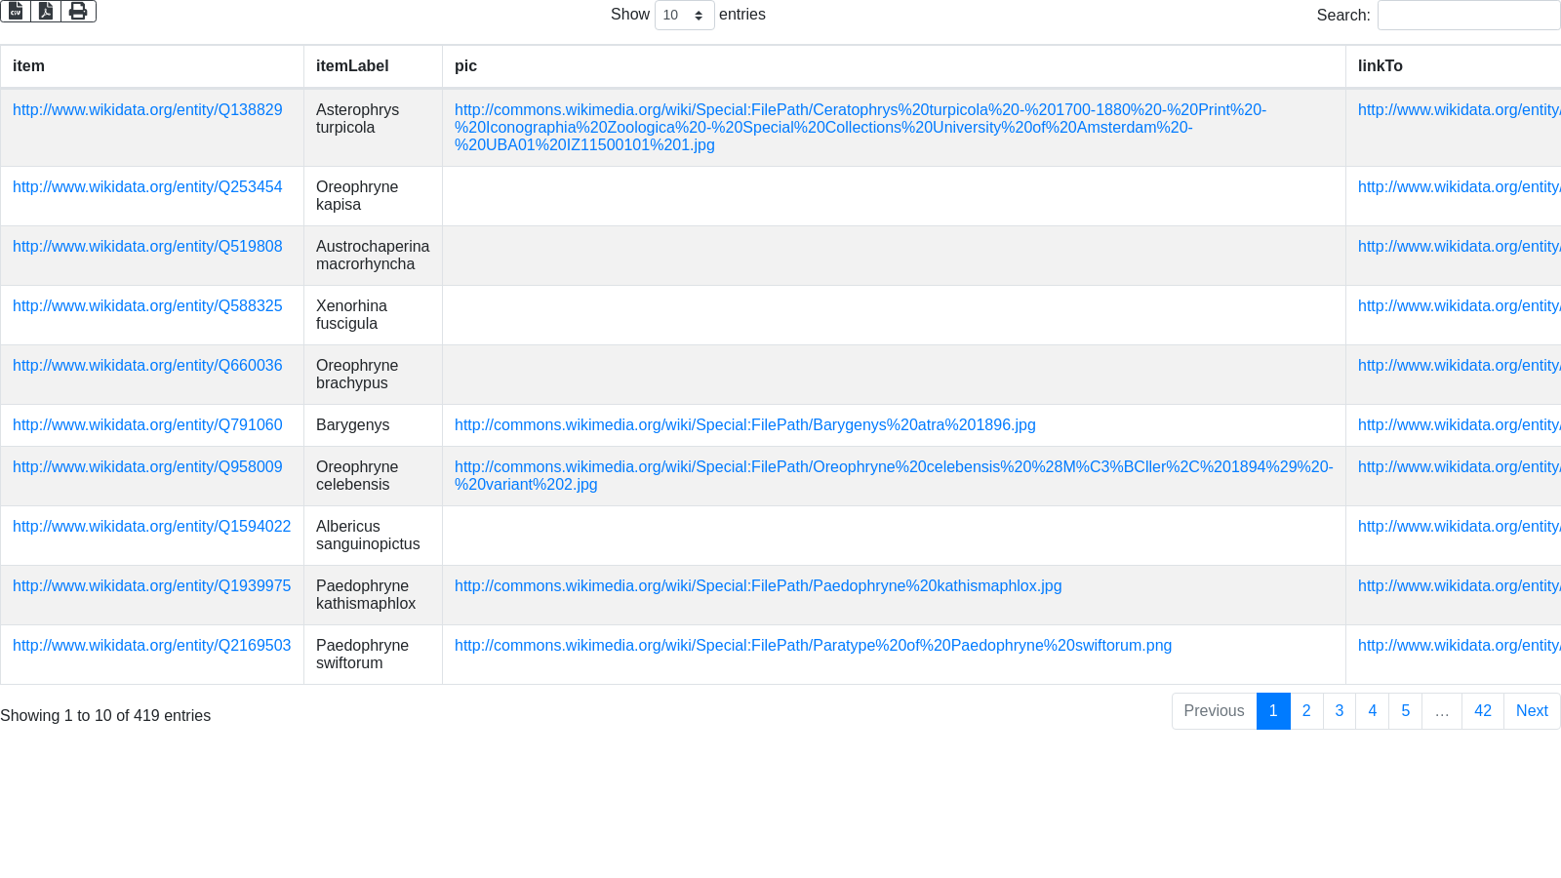This screenshot has width=1561, height=878.
Task: Open Paedophryne kathismaphlox.jpg picture link
Action: click(x=758, y=586)
